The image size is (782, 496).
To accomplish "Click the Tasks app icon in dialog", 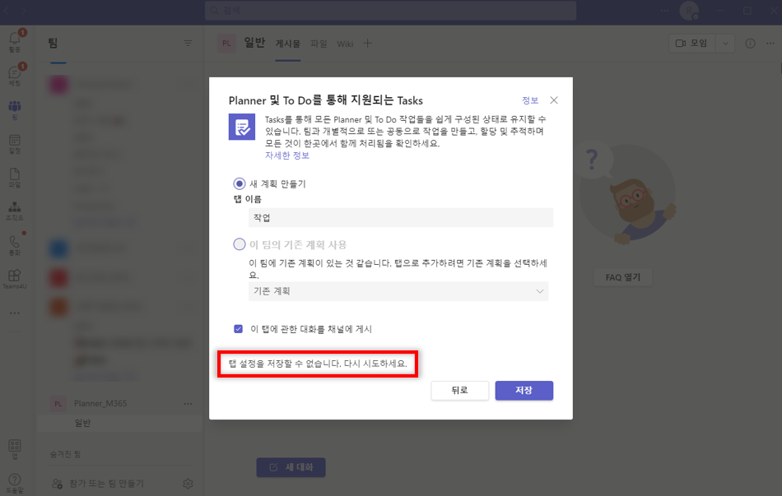I will 242,127.
